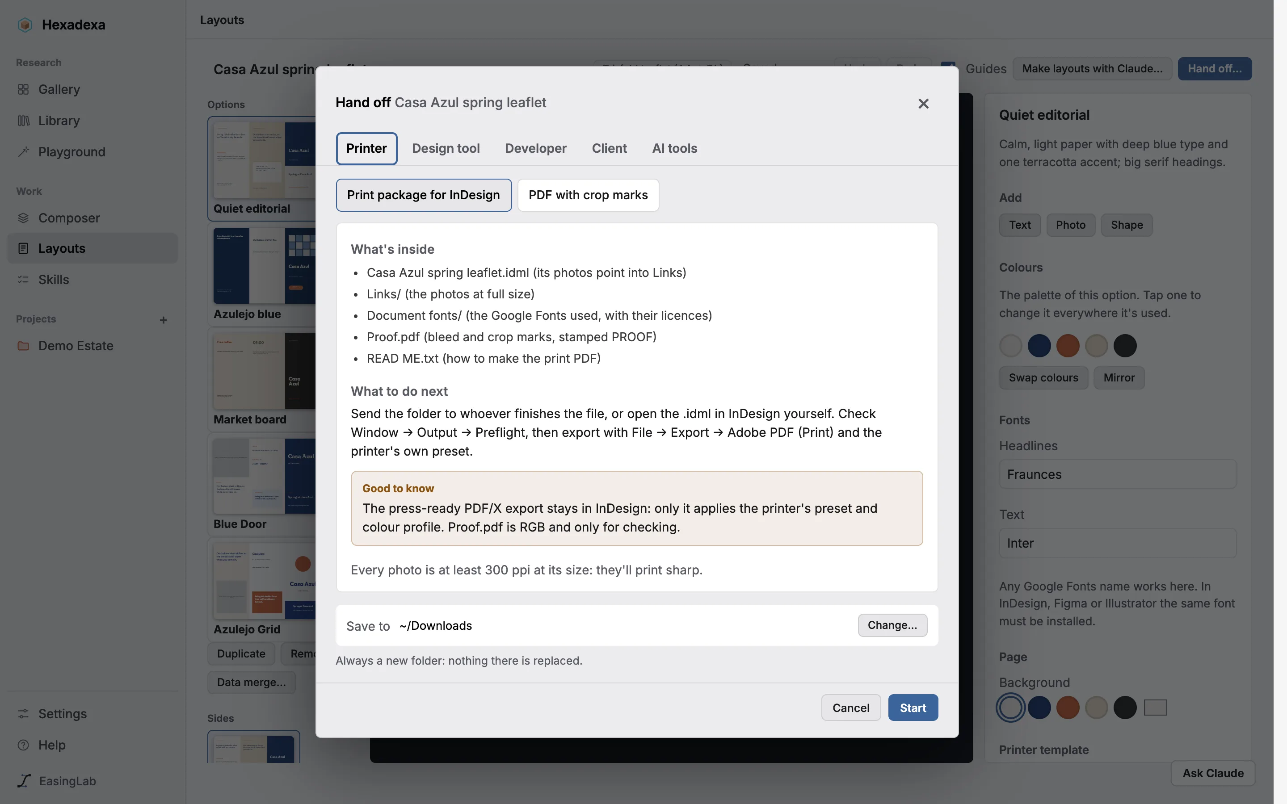Click Swap colours button
The image size is (1287, 804).
1043,377
